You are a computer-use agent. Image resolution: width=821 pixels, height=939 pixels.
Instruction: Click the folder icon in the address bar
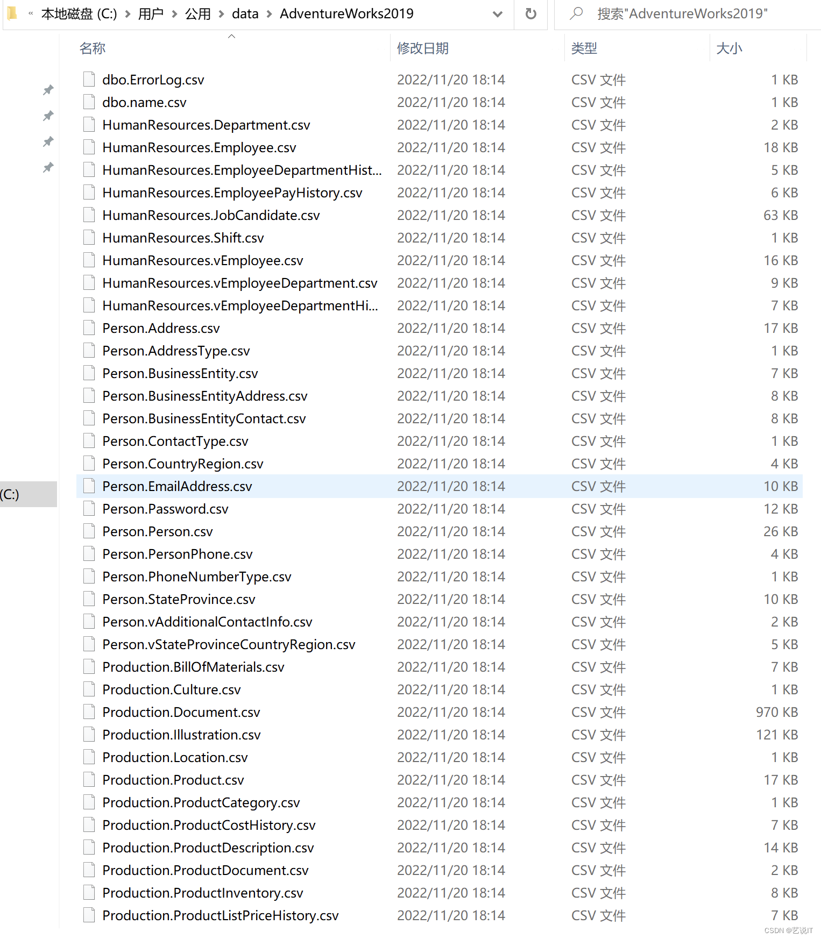(x=12, y=13)
